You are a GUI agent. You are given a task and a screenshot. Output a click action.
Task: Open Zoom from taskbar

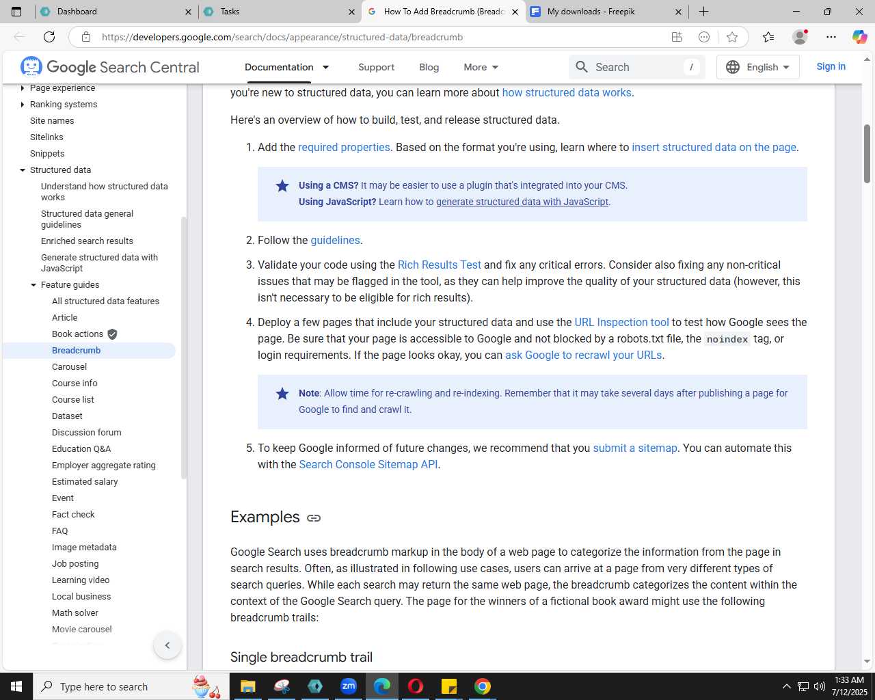(349, 686)
